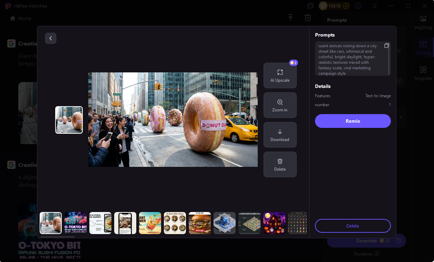Click the horizontal thumbnail strip scrollbar
The width and height of the screenshot is (434, 262).
57,237
